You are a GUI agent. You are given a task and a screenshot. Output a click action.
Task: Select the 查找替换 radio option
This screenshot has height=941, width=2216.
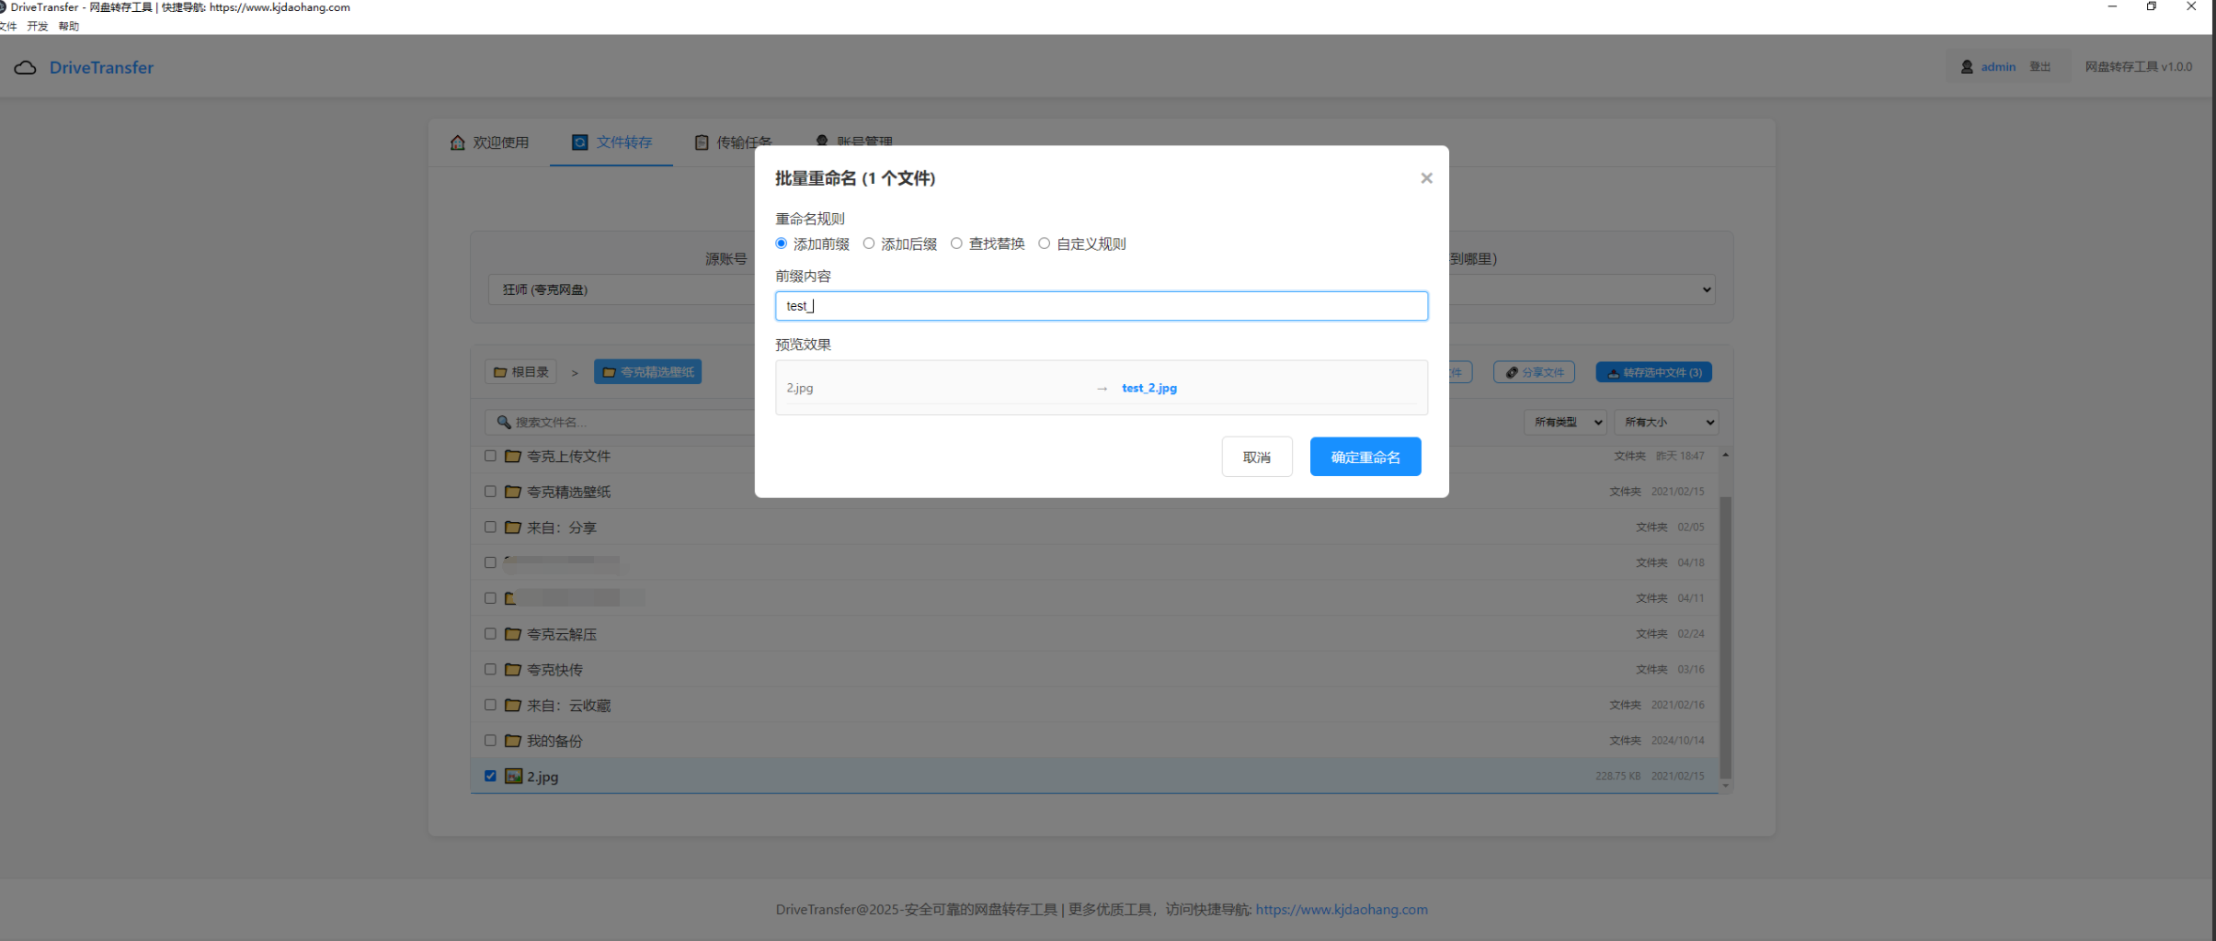956,244
